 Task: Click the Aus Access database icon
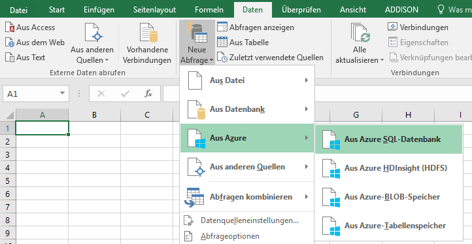pyautogui.click(x=10, y=27)
